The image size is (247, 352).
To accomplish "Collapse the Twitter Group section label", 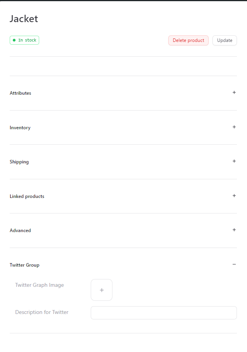I will coord(24,265).
